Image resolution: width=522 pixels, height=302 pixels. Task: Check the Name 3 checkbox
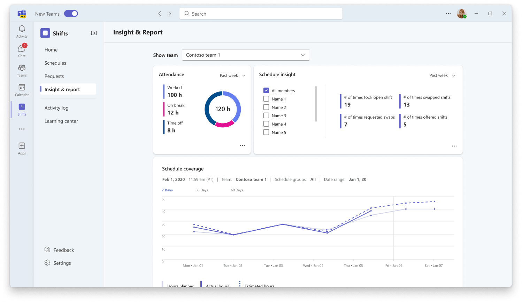266,116
